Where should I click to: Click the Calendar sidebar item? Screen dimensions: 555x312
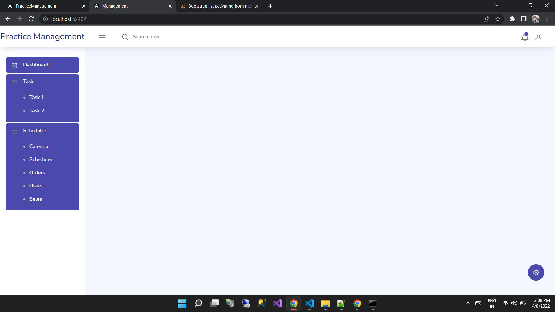click(40, 146)
